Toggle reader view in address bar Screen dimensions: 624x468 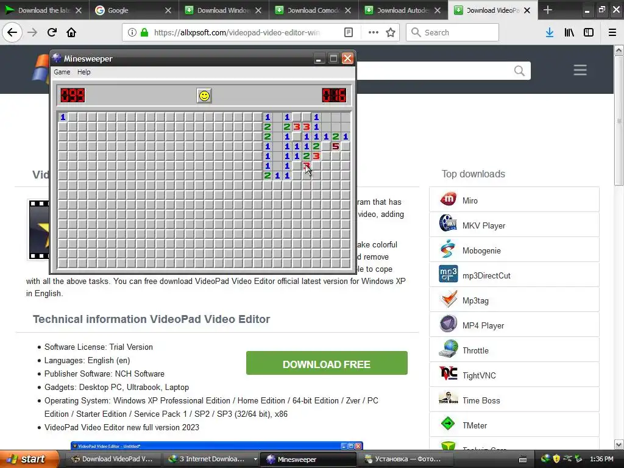click(x=348, y=32)
